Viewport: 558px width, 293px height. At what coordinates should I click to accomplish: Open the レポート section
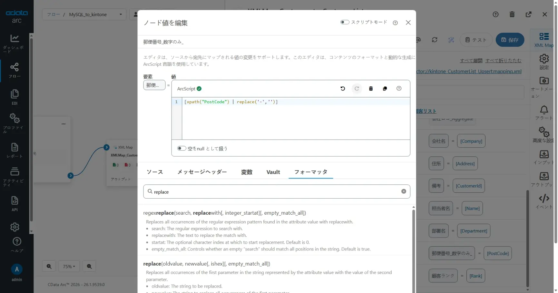(x=15, y=150)
